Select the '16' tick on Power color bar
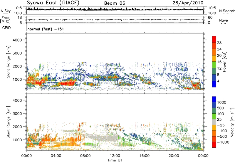 pyautogui.click(x=219, y=62)
